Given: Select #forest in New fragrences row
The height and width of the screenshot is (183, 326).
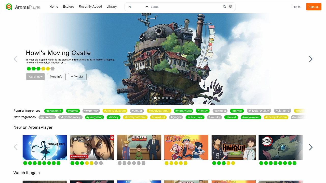Looking at the screenshot, I should coord(231,117).
